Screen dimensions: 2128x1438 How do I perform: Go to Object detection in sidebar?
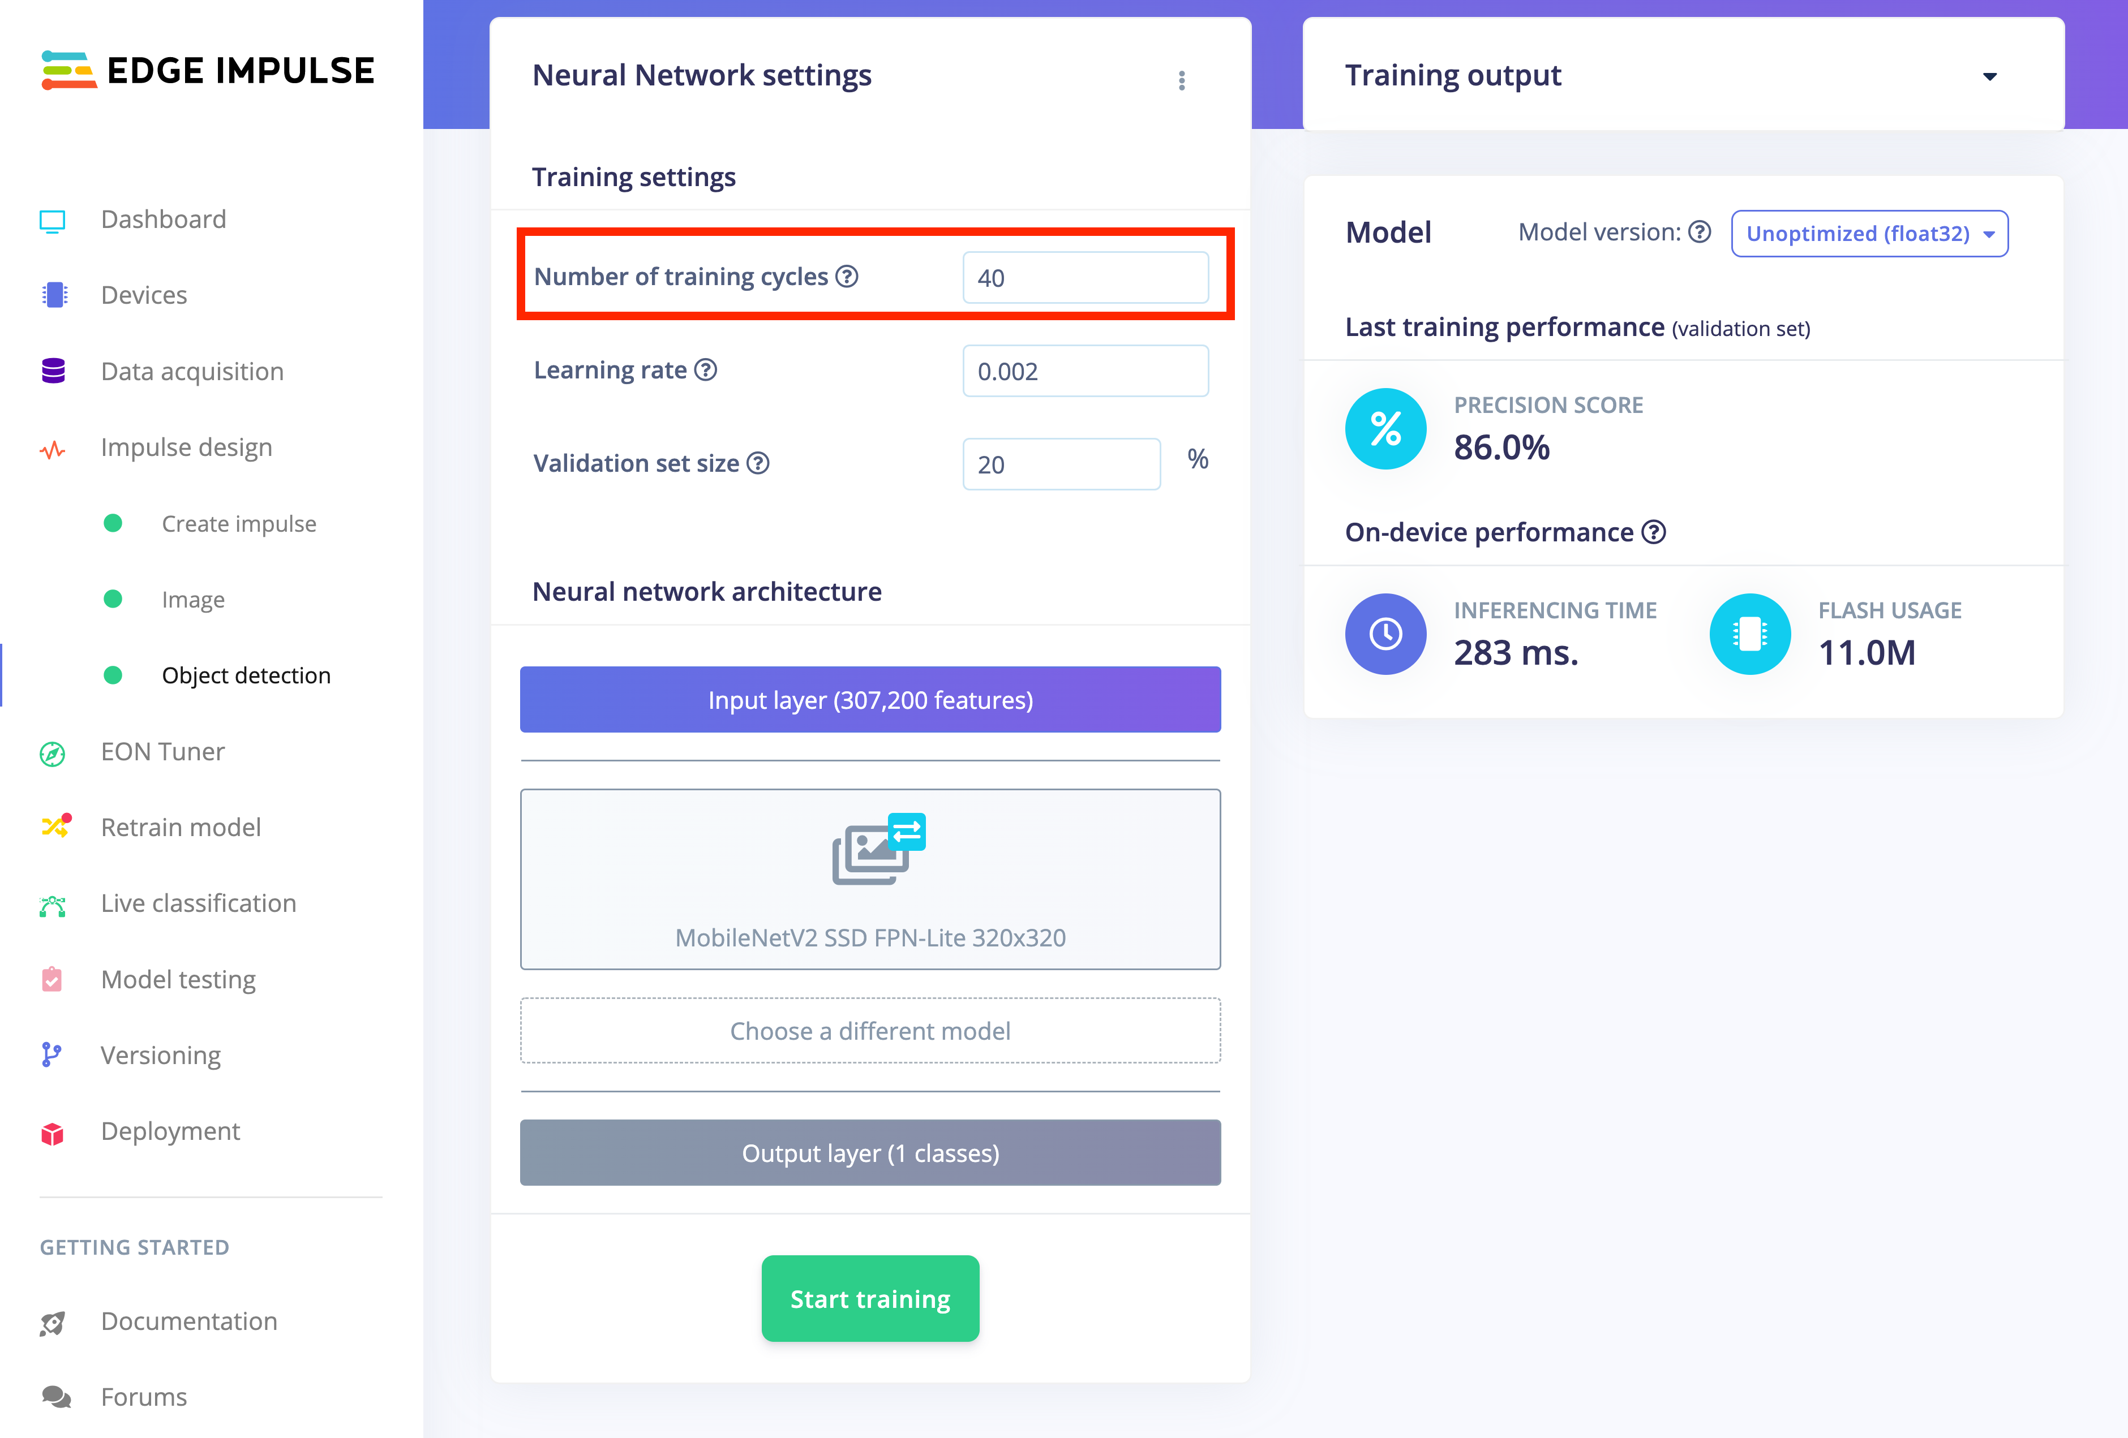click(x=246, y=675)
